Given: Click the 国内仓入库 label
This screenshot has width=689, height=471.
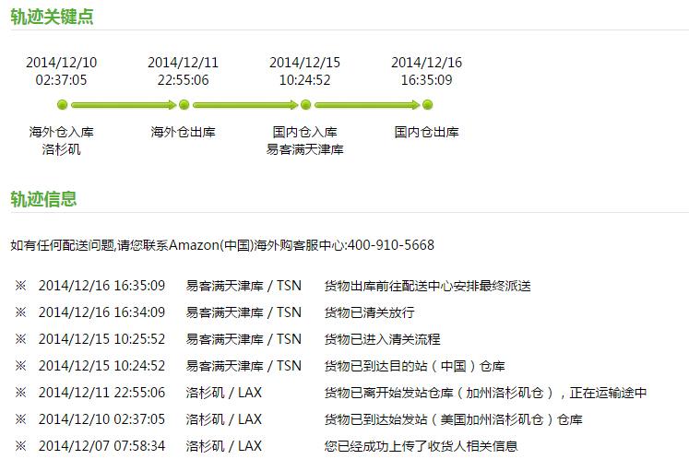Looking at the screenshot, I should tap(305, 132).
